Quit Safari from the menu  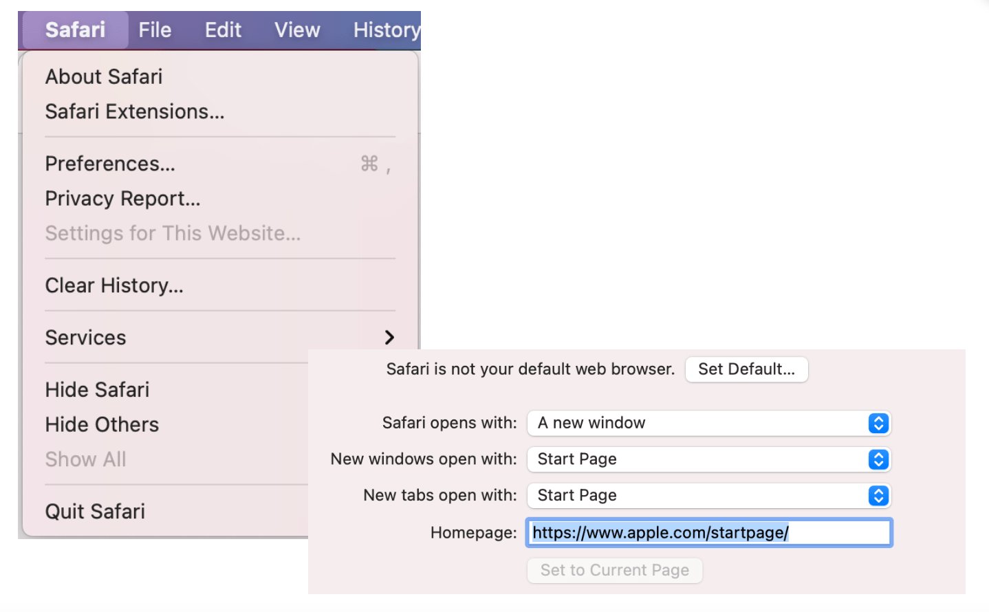point(95,512)
